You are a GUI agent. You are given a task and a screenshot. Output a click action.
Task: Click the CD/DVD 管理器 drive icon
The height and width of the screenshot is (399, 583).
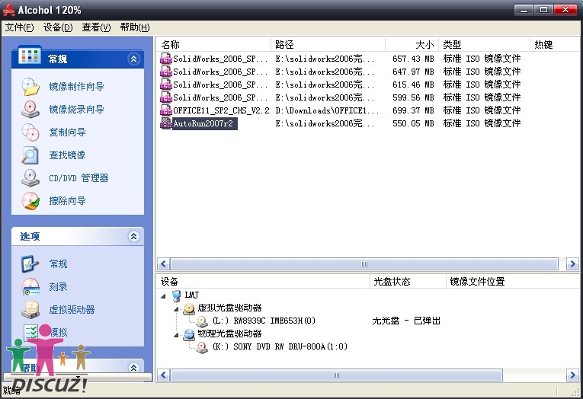(30, 178)
